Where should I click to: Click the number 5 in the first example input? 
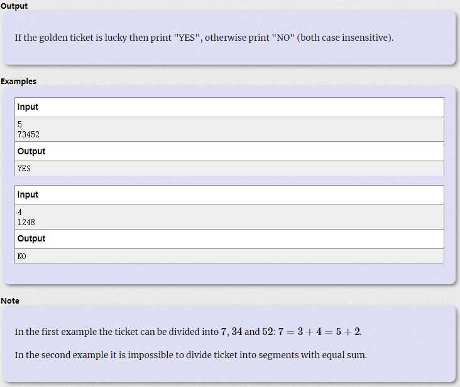20,125
